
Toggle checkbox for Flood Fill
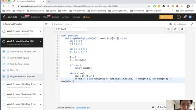pyautogui.click(x=4, y=70)
